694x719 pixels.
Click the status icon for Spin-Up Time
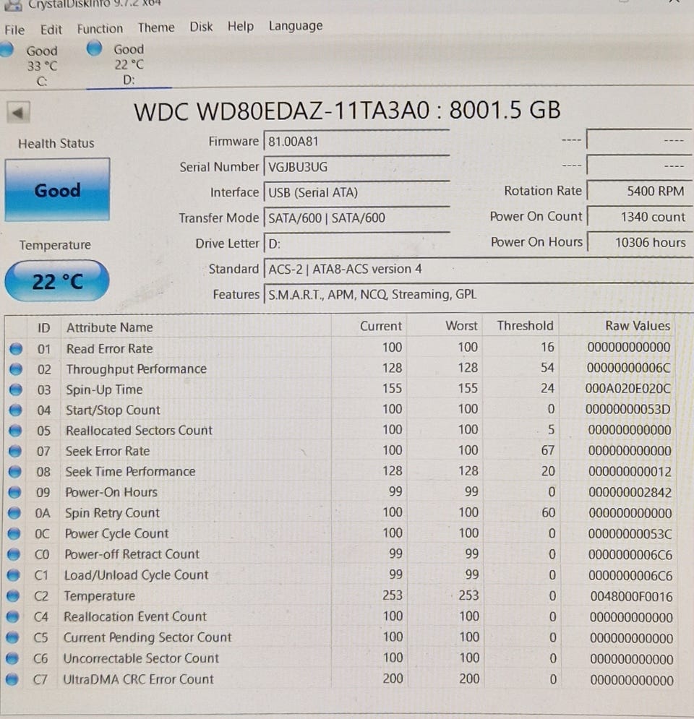(x=16, y=389)
